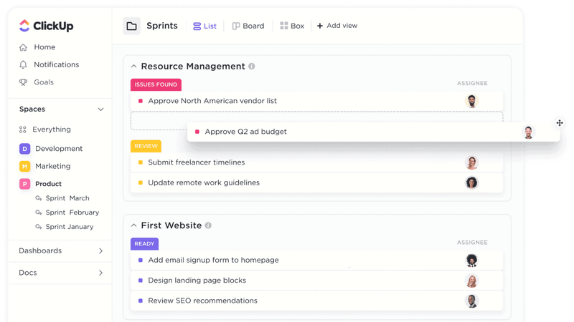The width and height of the screenshot is (574, 322).
Task: Collapse the Spaces dropdown chevron
Action: (100, 109)
